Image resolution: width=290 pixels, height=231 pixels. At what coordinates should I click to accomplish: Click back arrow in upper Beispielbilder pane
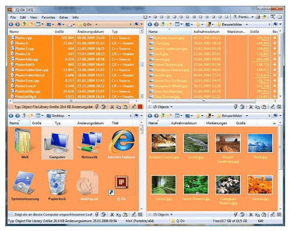point(150,24)
